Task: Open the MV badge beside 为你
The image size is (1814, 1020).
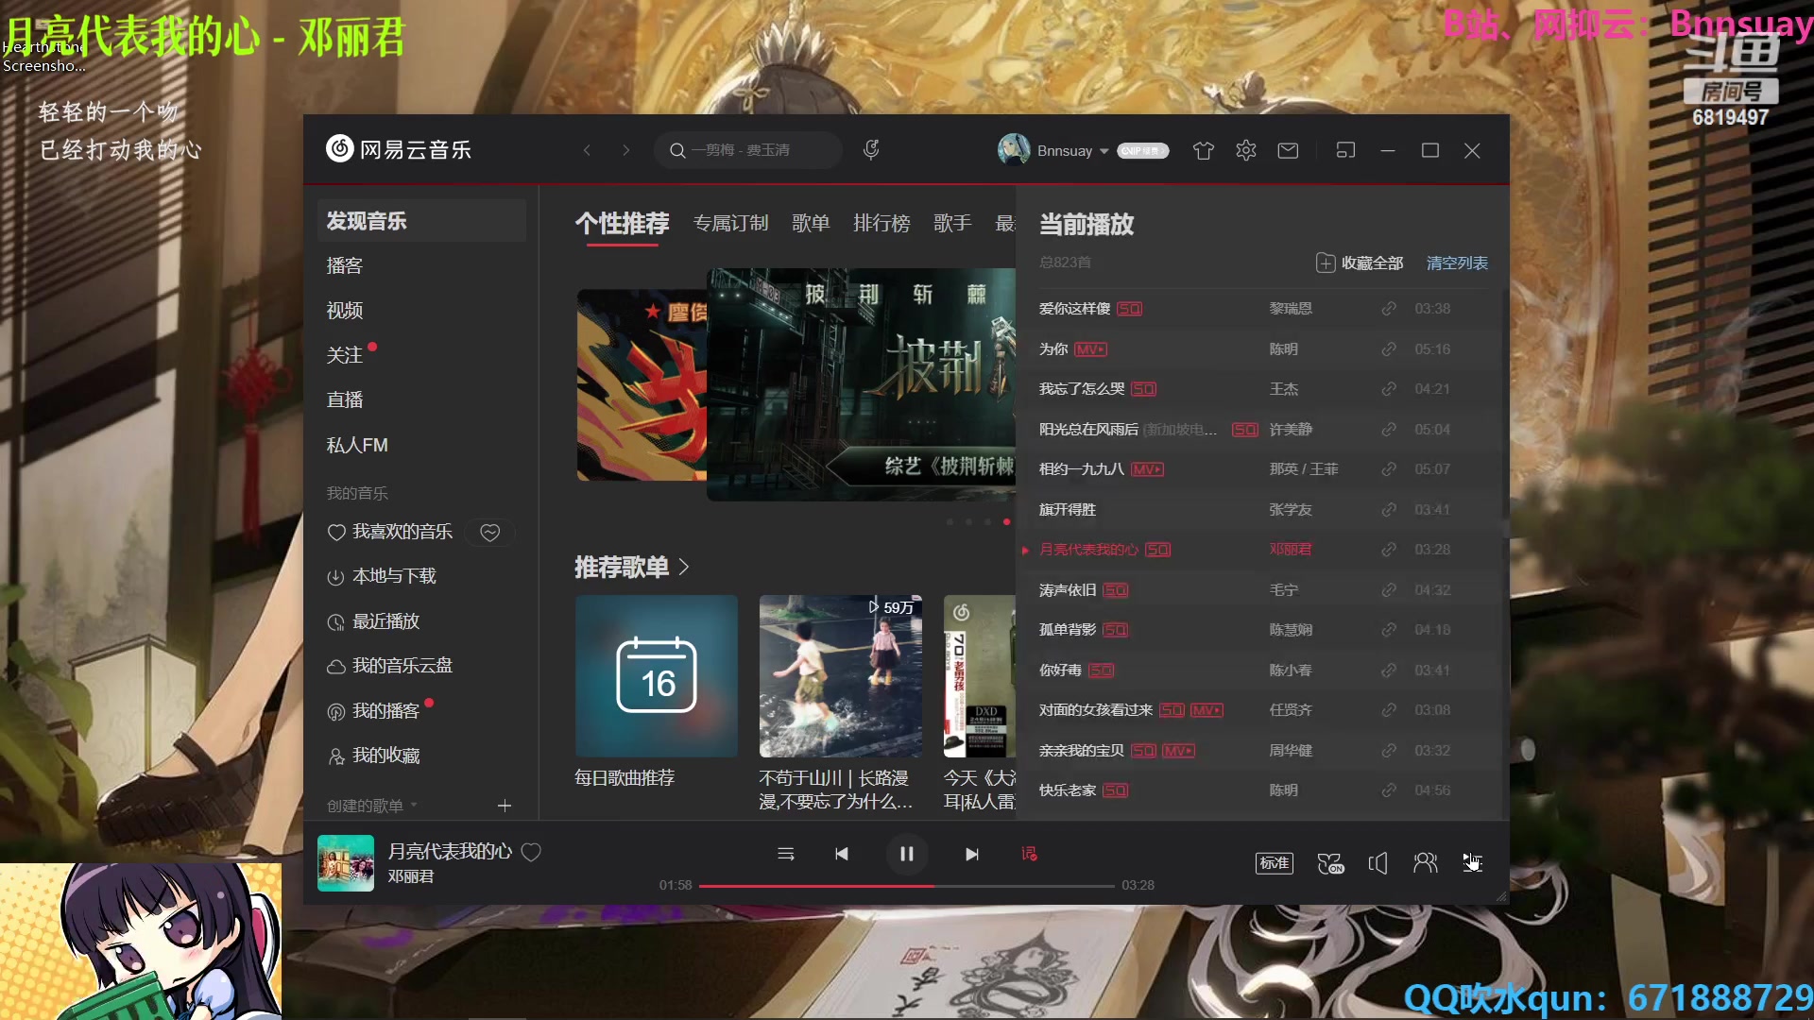Action: pyautogui.click(x=1090, y=349)
